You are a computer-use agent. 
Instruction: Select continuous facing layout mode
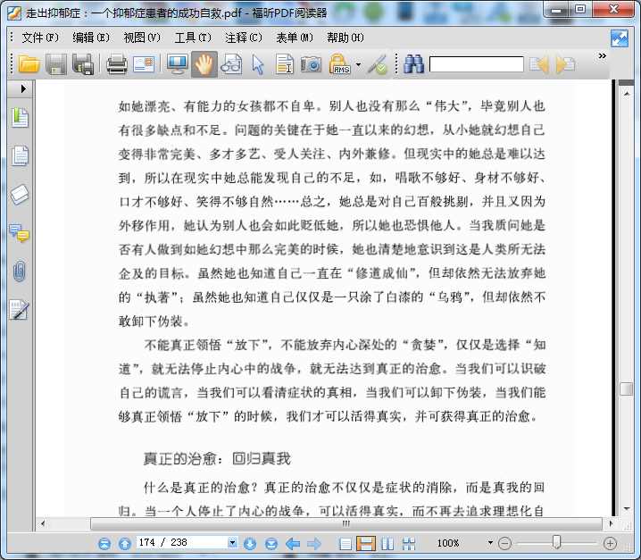point(409,544)
